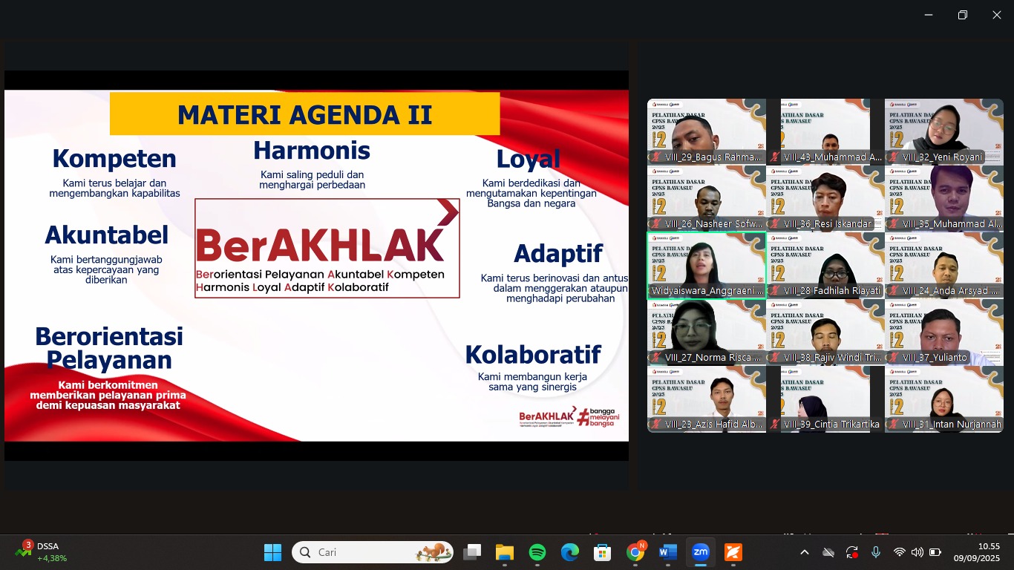Screen dimensions: 1014x570
Task: Launch Microsoft Edge from taskbar
Action: click(570, 552)
